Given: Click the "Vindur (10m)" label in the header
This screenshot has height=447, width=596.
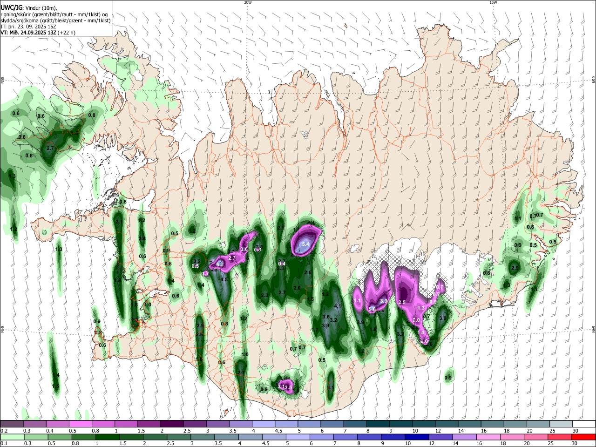Looking at the screenshot, I should point(41,8).
